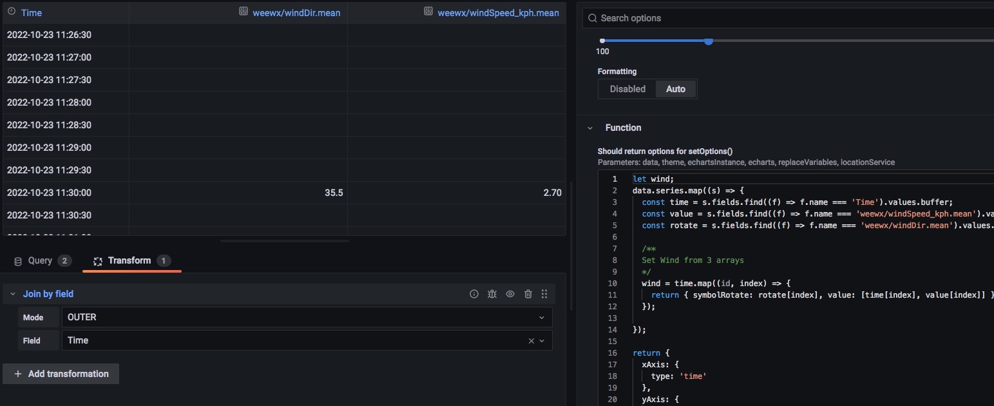Click the drag handle icon on Join by field
The height and width of the screenshot is (406, 994).
(544, 294)
